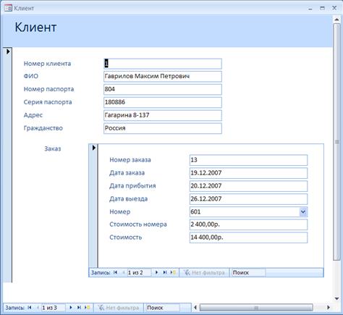This screenshot has height=315, width=343.
Task: Go to previous record in Заказ subform navigator
Action: [x=123, y=272]
